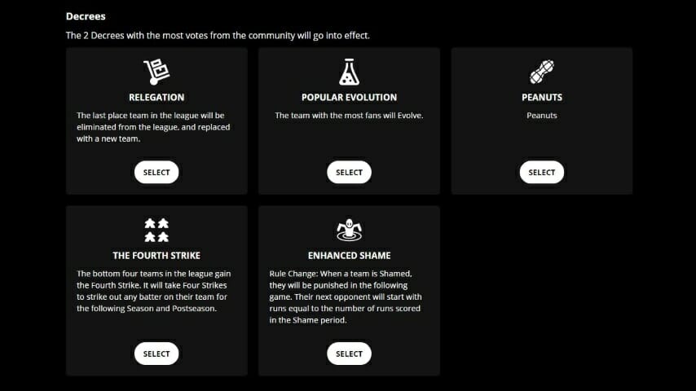Image resolution: width=696 pixels, height=391 pixels.
Task: Click the "team with the most fans" text
Action: (349, 116)
